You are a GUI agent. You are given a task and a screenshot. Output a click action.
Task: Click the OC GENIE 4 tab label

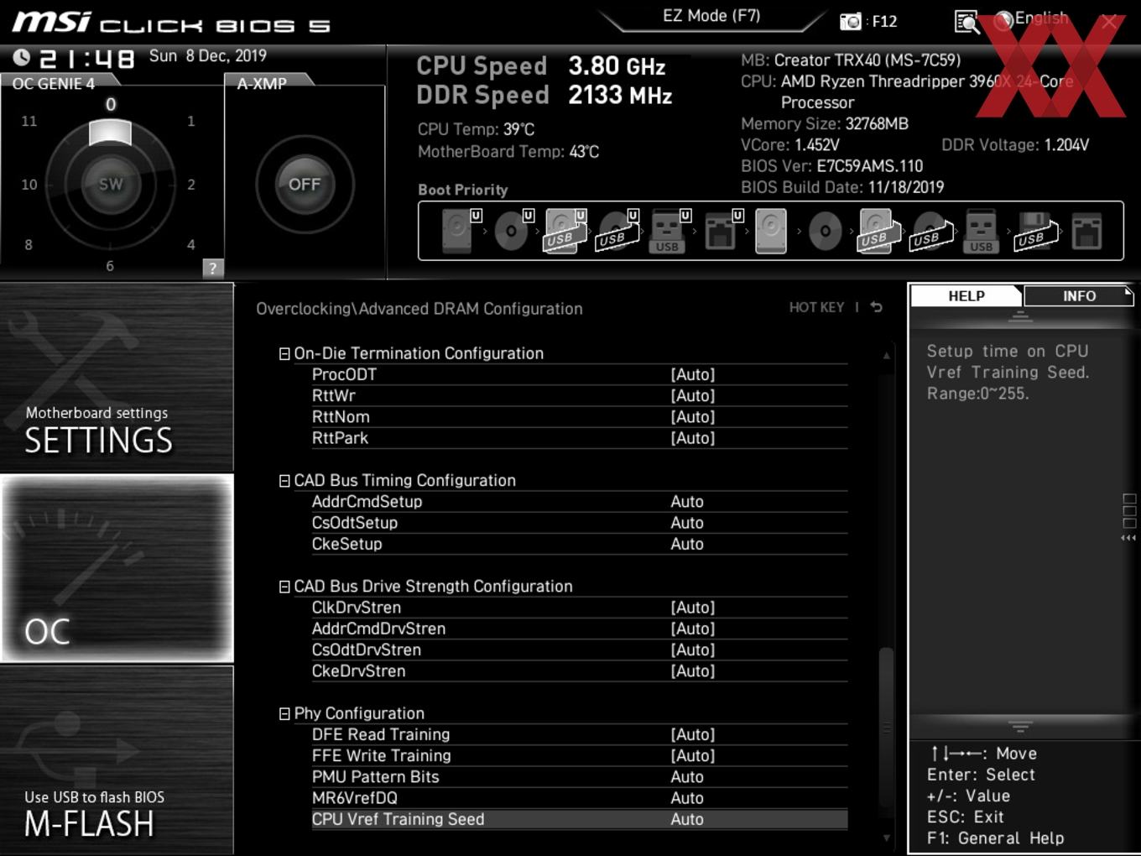[54, 83]
